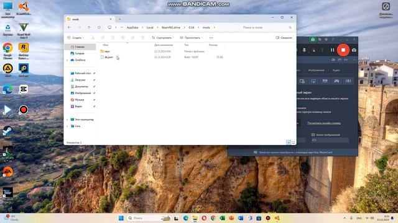
Task: Select the game recording mode gamepad icon
Action: coord(336,81)
